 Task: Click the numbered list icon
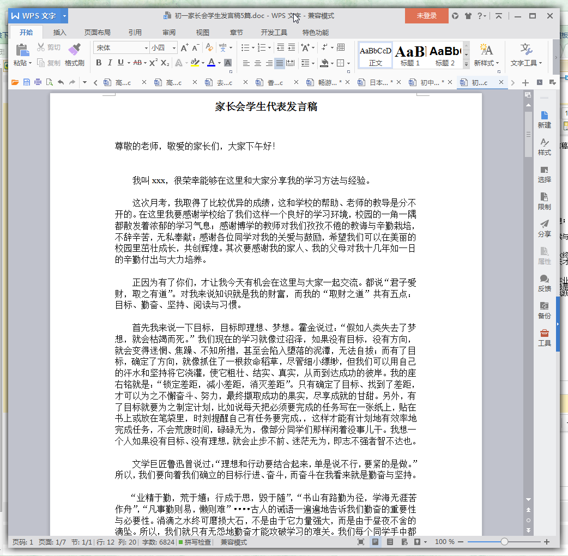[x=262, y=47]
